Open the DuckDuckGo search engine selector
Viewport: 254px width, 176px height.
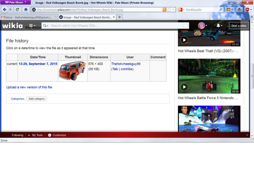(x=181, y=10)
